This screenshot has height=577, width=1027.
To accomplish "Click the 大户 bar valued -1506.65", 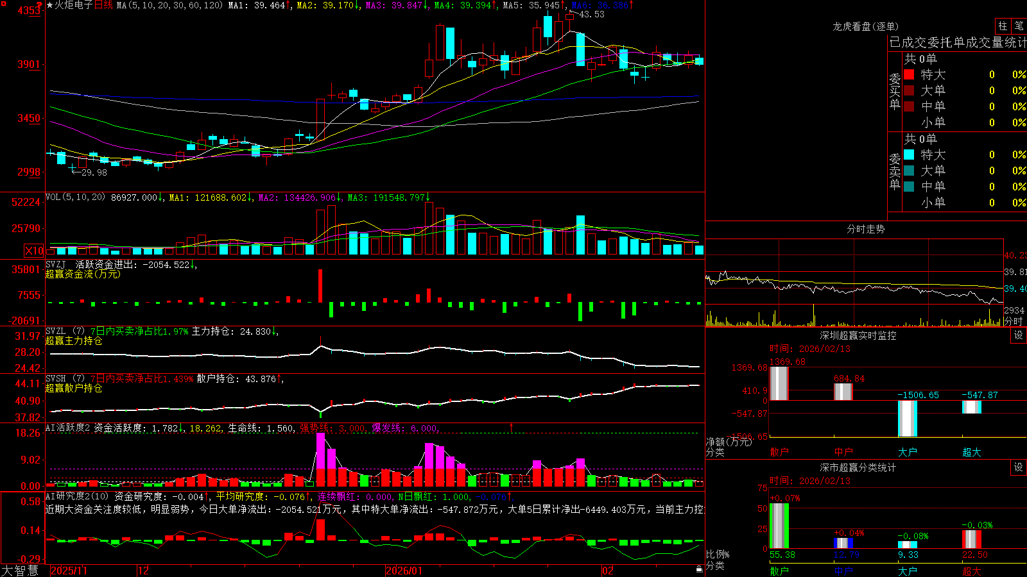I will coord(908,419).
